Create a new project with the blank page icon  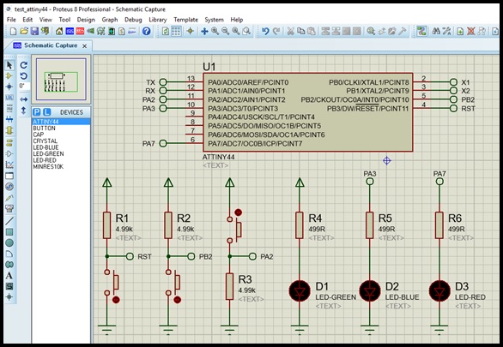click(13, 31)
